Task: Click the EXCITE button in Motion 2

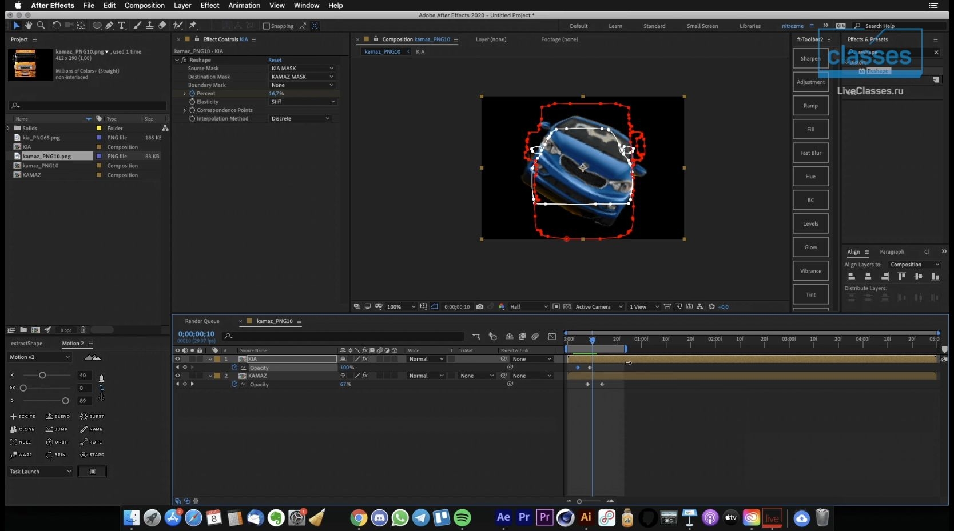Action: click(23, 417)
